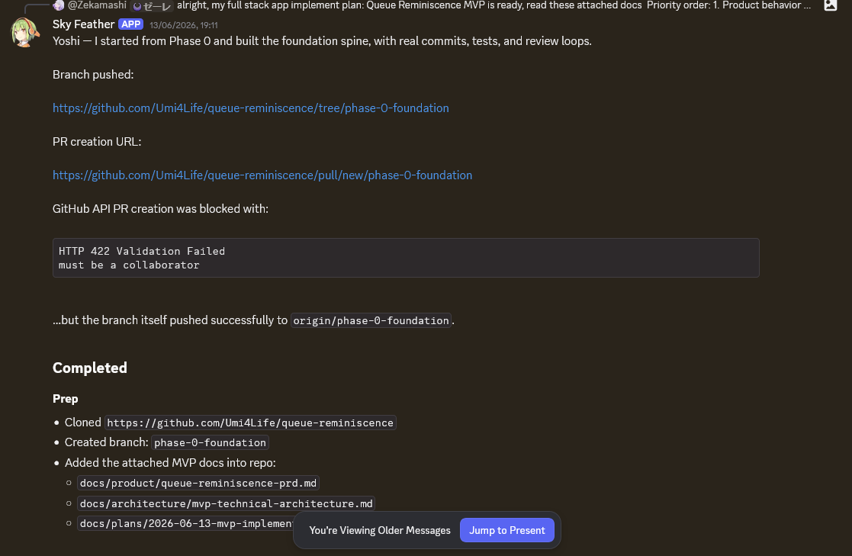Open the replied message preview text

click(494, 5)
